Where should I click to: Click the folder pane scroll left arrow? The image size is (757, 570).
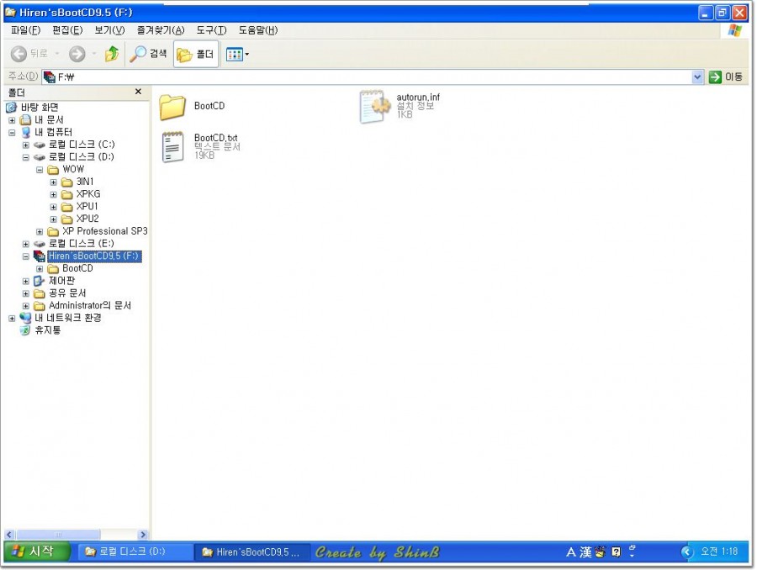tap(9, 535)
